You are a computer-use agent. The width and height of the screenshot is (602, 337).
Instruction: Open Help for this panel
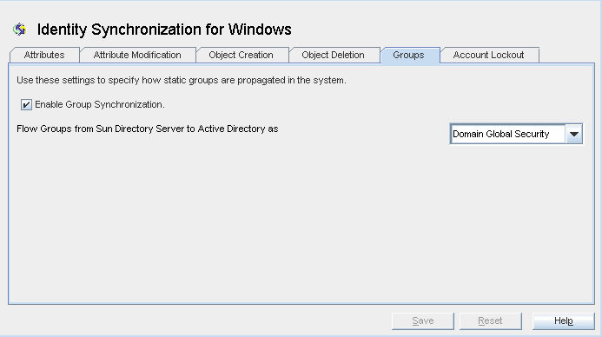point(563,320)
